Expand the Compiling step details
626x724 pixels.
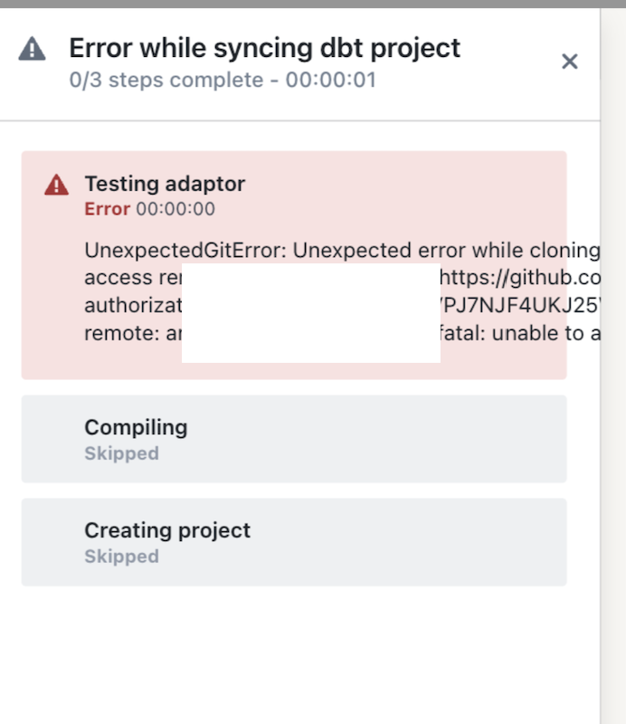click(293, 437)
